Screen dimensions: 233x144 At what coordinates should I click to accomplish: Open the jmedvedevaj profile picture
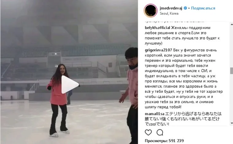pyautogui.click(x=151, y=10)
